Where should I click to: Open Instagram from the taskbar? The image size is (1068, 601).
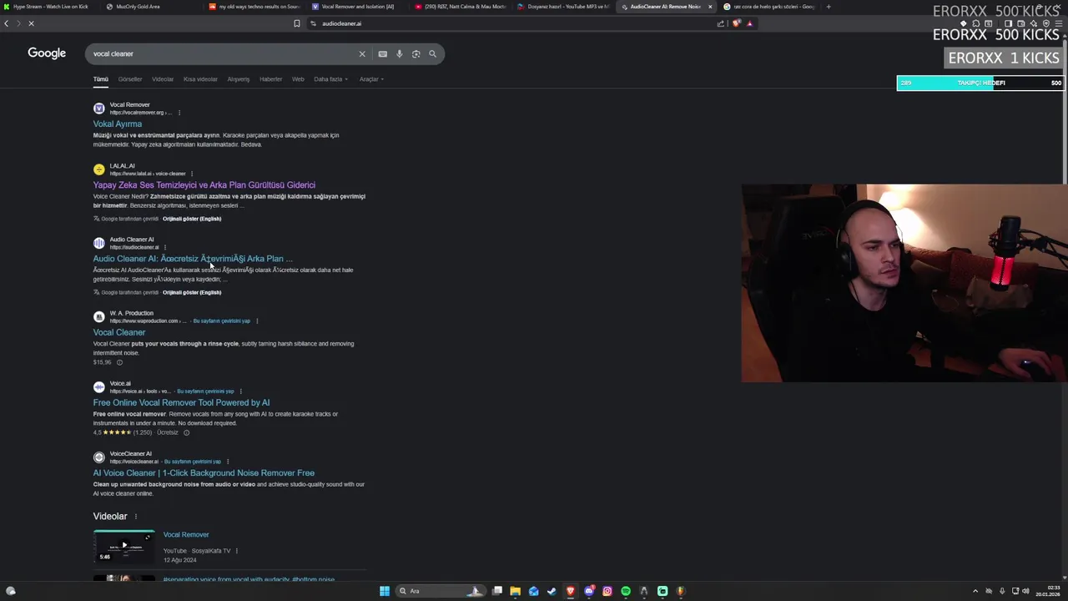(607, 591)
